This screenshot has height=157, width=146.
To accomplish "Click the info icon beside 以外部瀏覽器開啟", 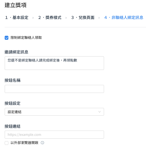I will point(42,143).
